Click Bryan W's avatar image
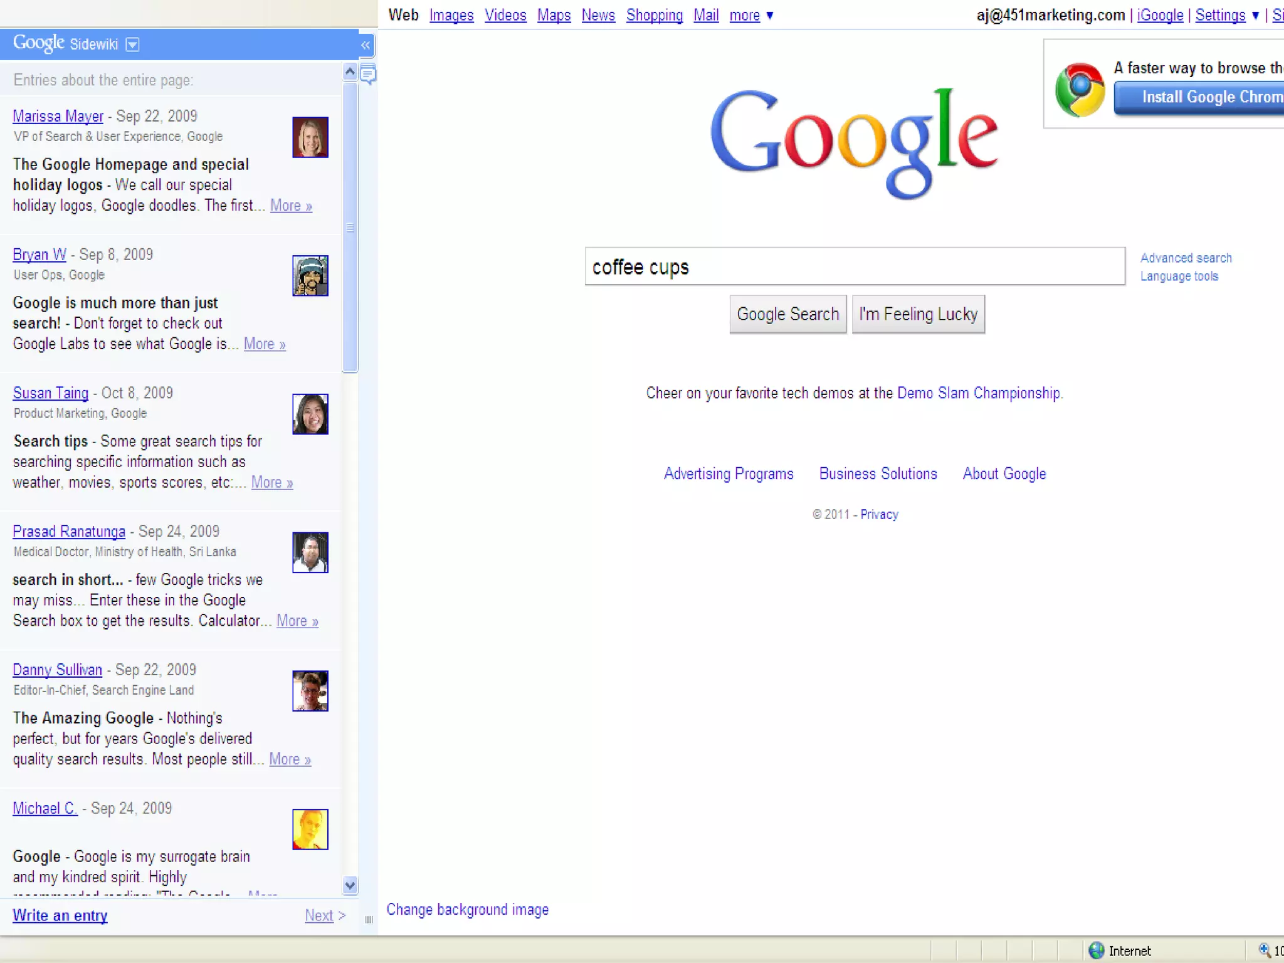 (x=310, y=276)
